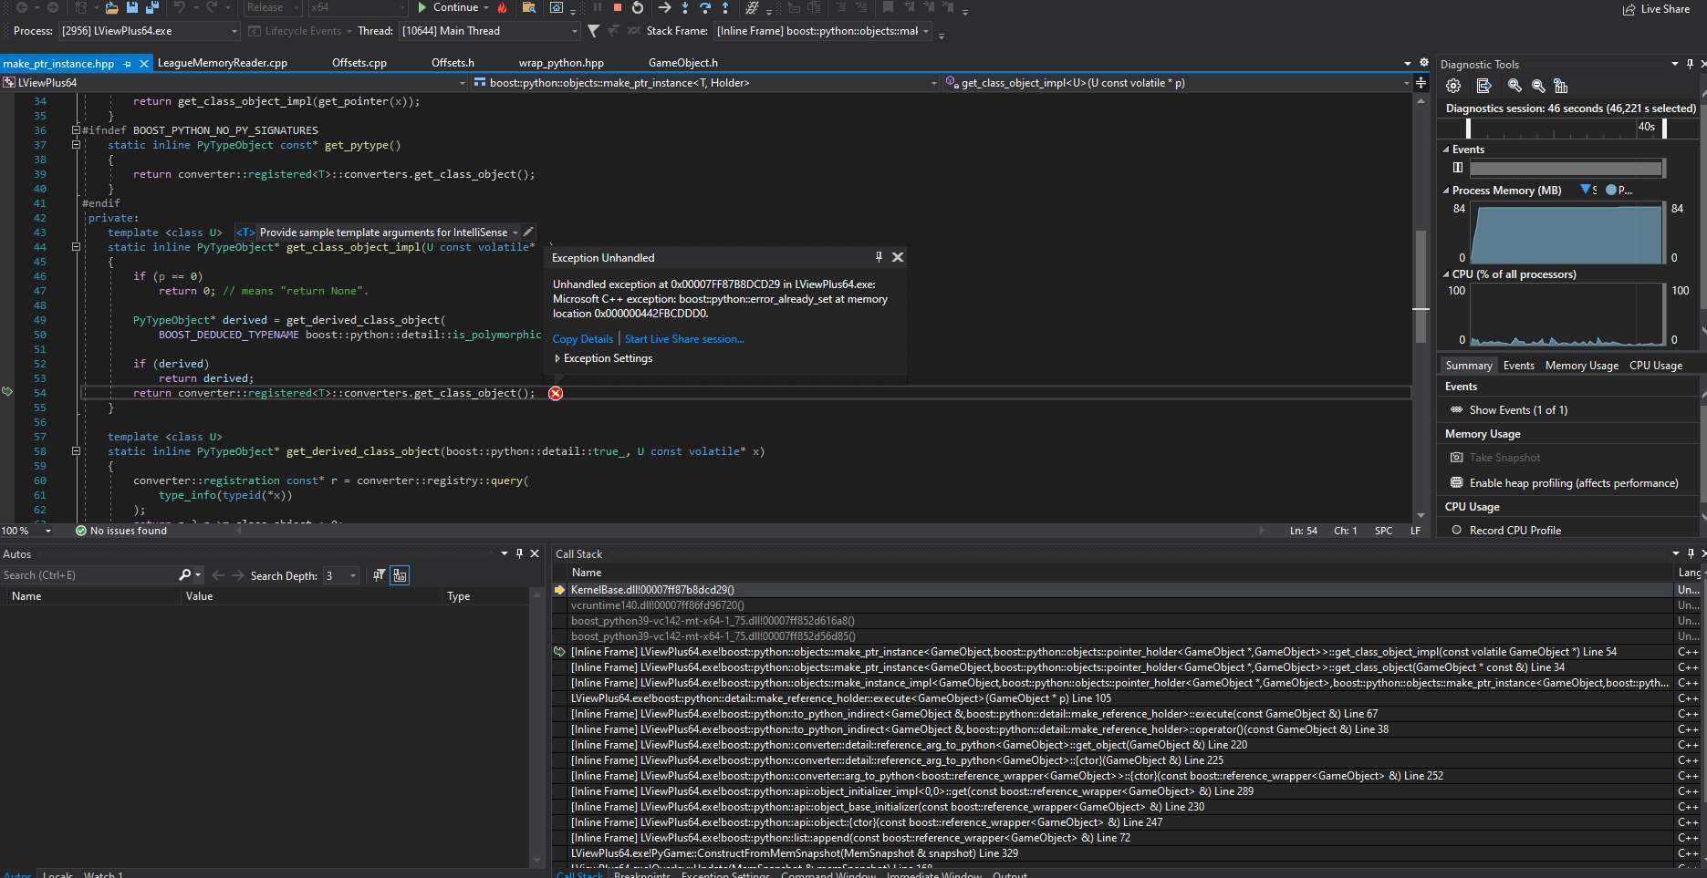
Task: Pin the Exception Unhandled popup
Action: pyautogui.click(x=879, y=257)
